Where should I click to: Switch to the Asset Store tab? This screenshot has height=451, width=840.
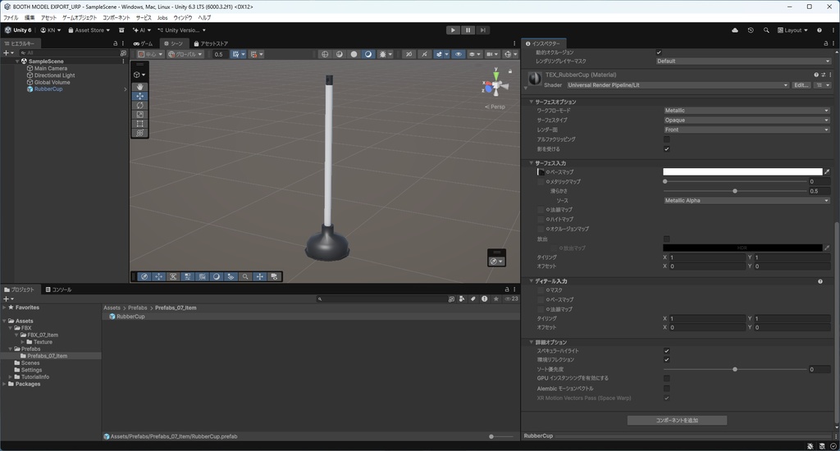(211, 43)
